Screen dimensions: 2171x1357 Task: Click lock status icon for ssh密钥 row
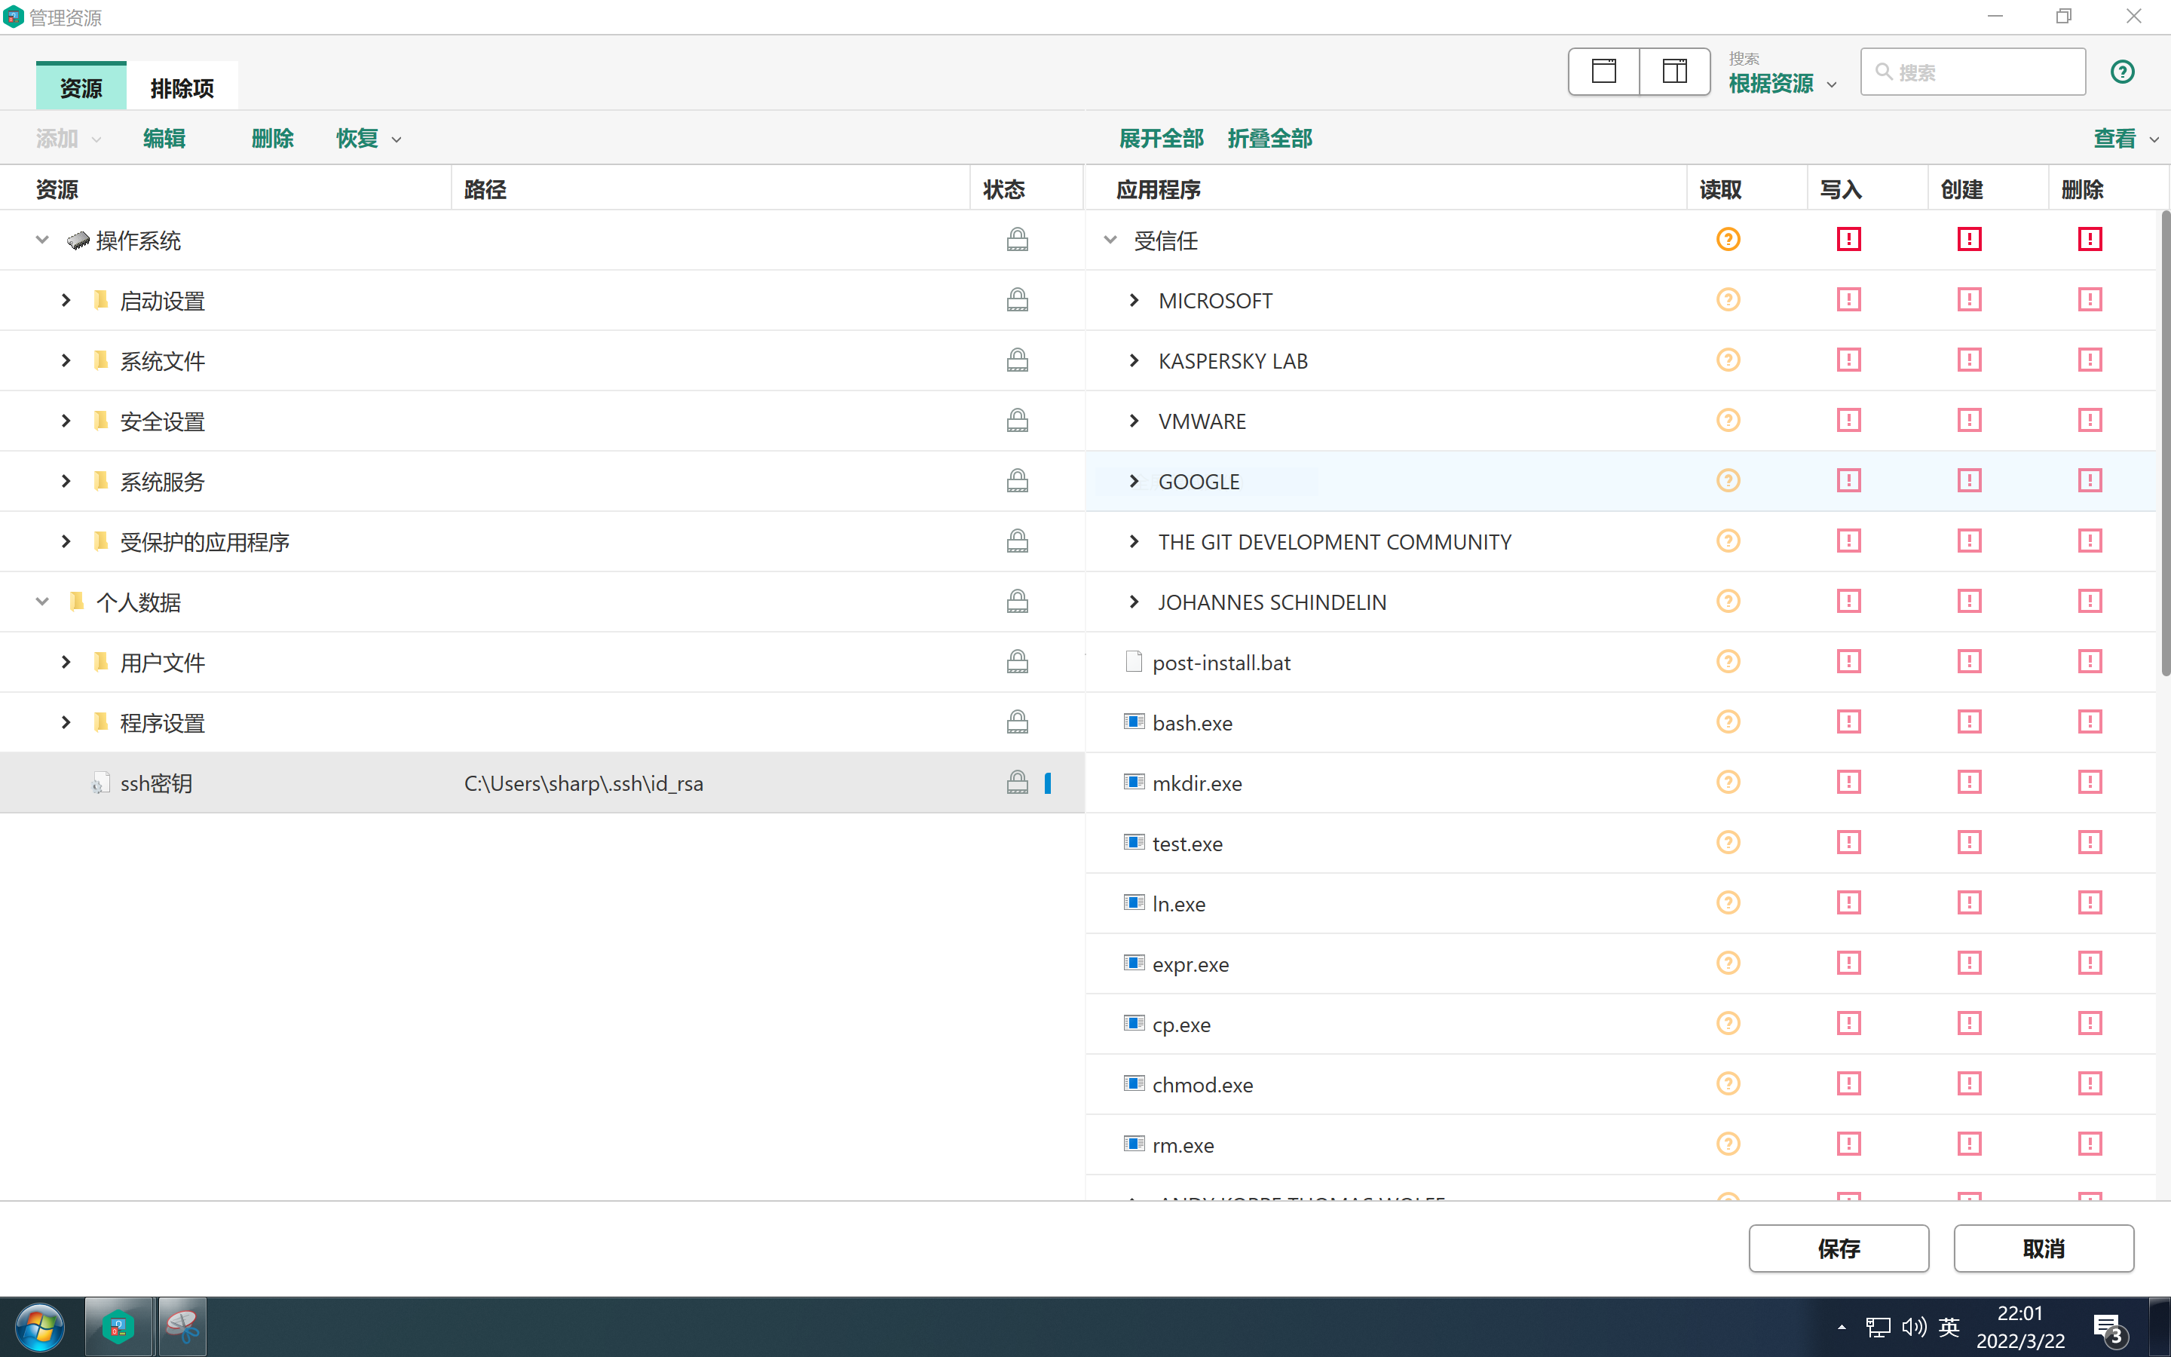tap(1016, 783)
